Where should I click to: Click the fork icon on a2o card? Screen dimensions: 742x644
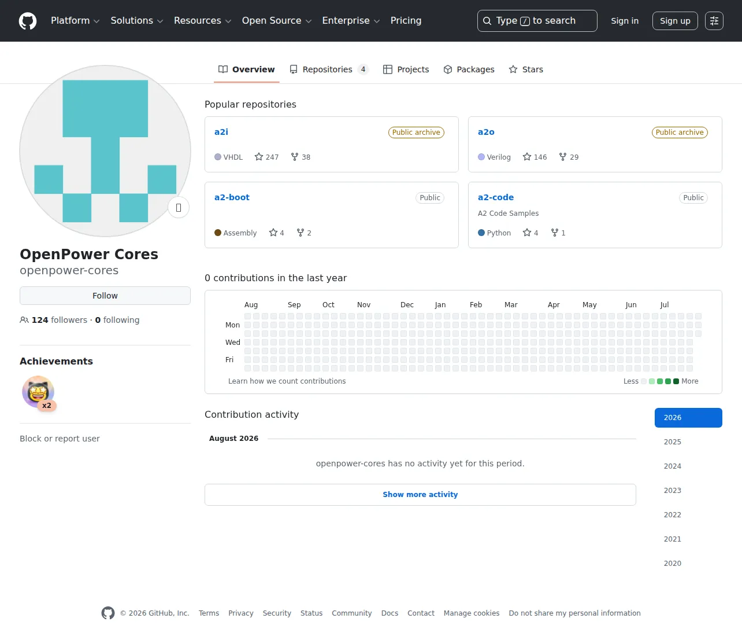tap(563, 157)
